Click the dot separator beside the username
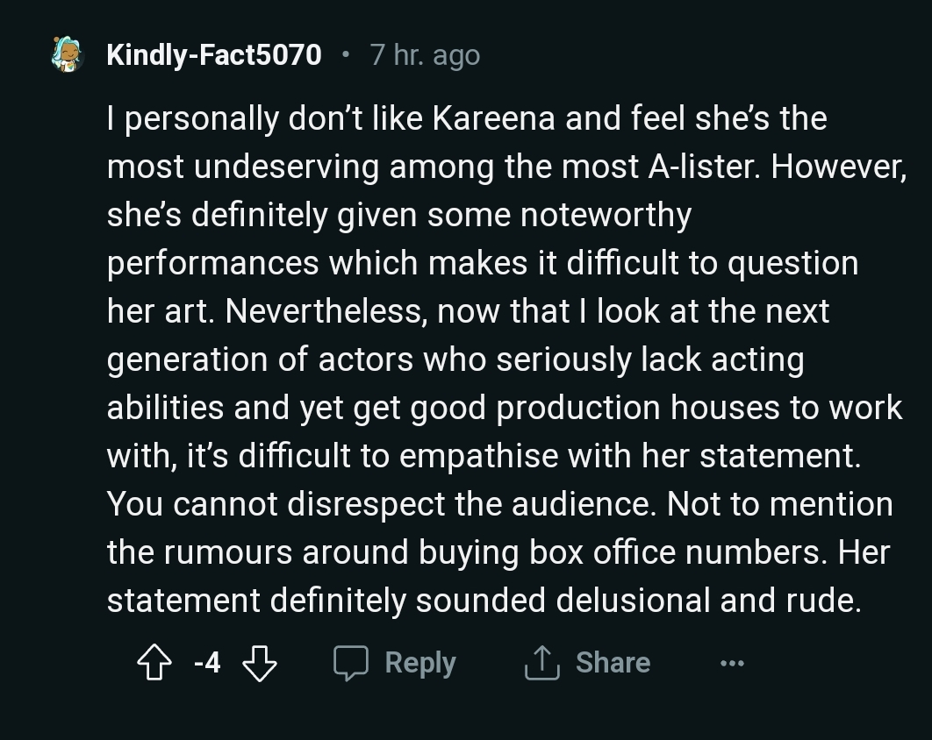The height and width of the screenshot is (740, 932). pos(346,55)
